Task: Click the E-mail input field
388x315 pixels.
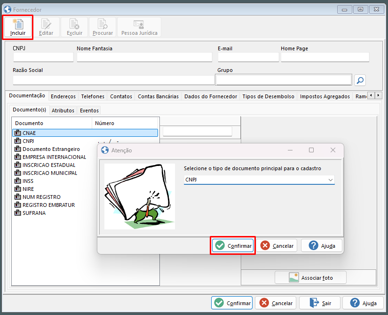Action: (248, 57)
